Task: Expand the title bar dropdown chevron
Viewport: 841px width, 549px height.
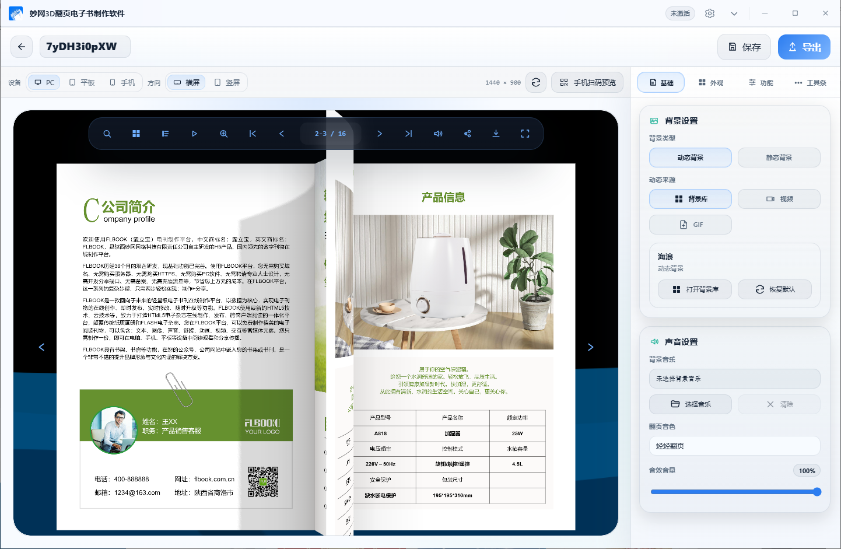Action: [734, 13]
